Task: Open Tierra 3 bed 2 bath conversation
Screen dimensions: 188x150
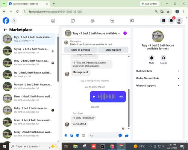Action: tap(28, 98)
